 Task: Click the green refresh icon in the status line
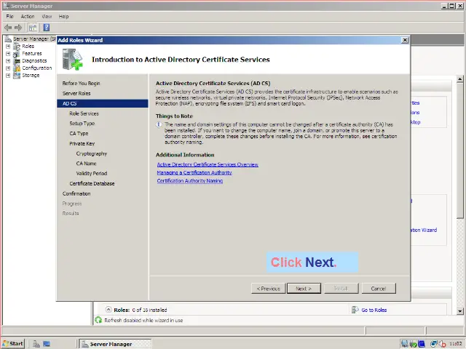98,320
